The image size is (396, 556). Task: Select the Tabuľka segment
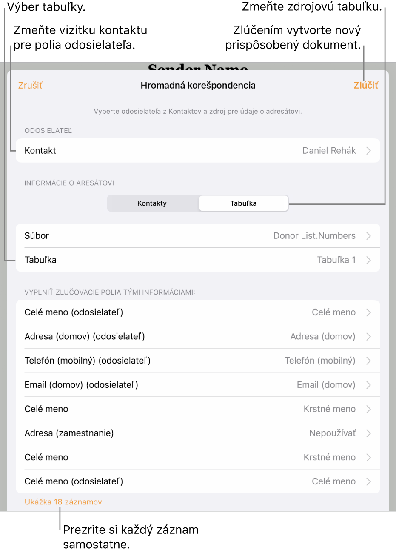pyautogui.click(x=243, y=203)
